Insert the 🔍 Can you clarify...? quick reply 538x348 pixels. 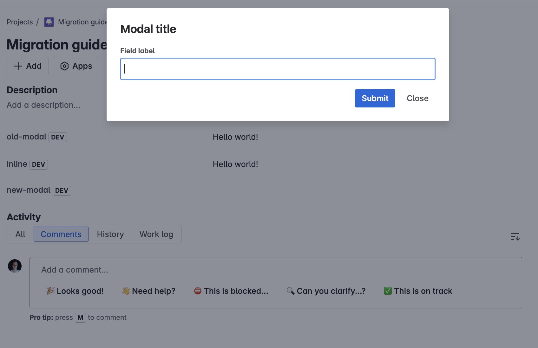[x=326, y=291]
